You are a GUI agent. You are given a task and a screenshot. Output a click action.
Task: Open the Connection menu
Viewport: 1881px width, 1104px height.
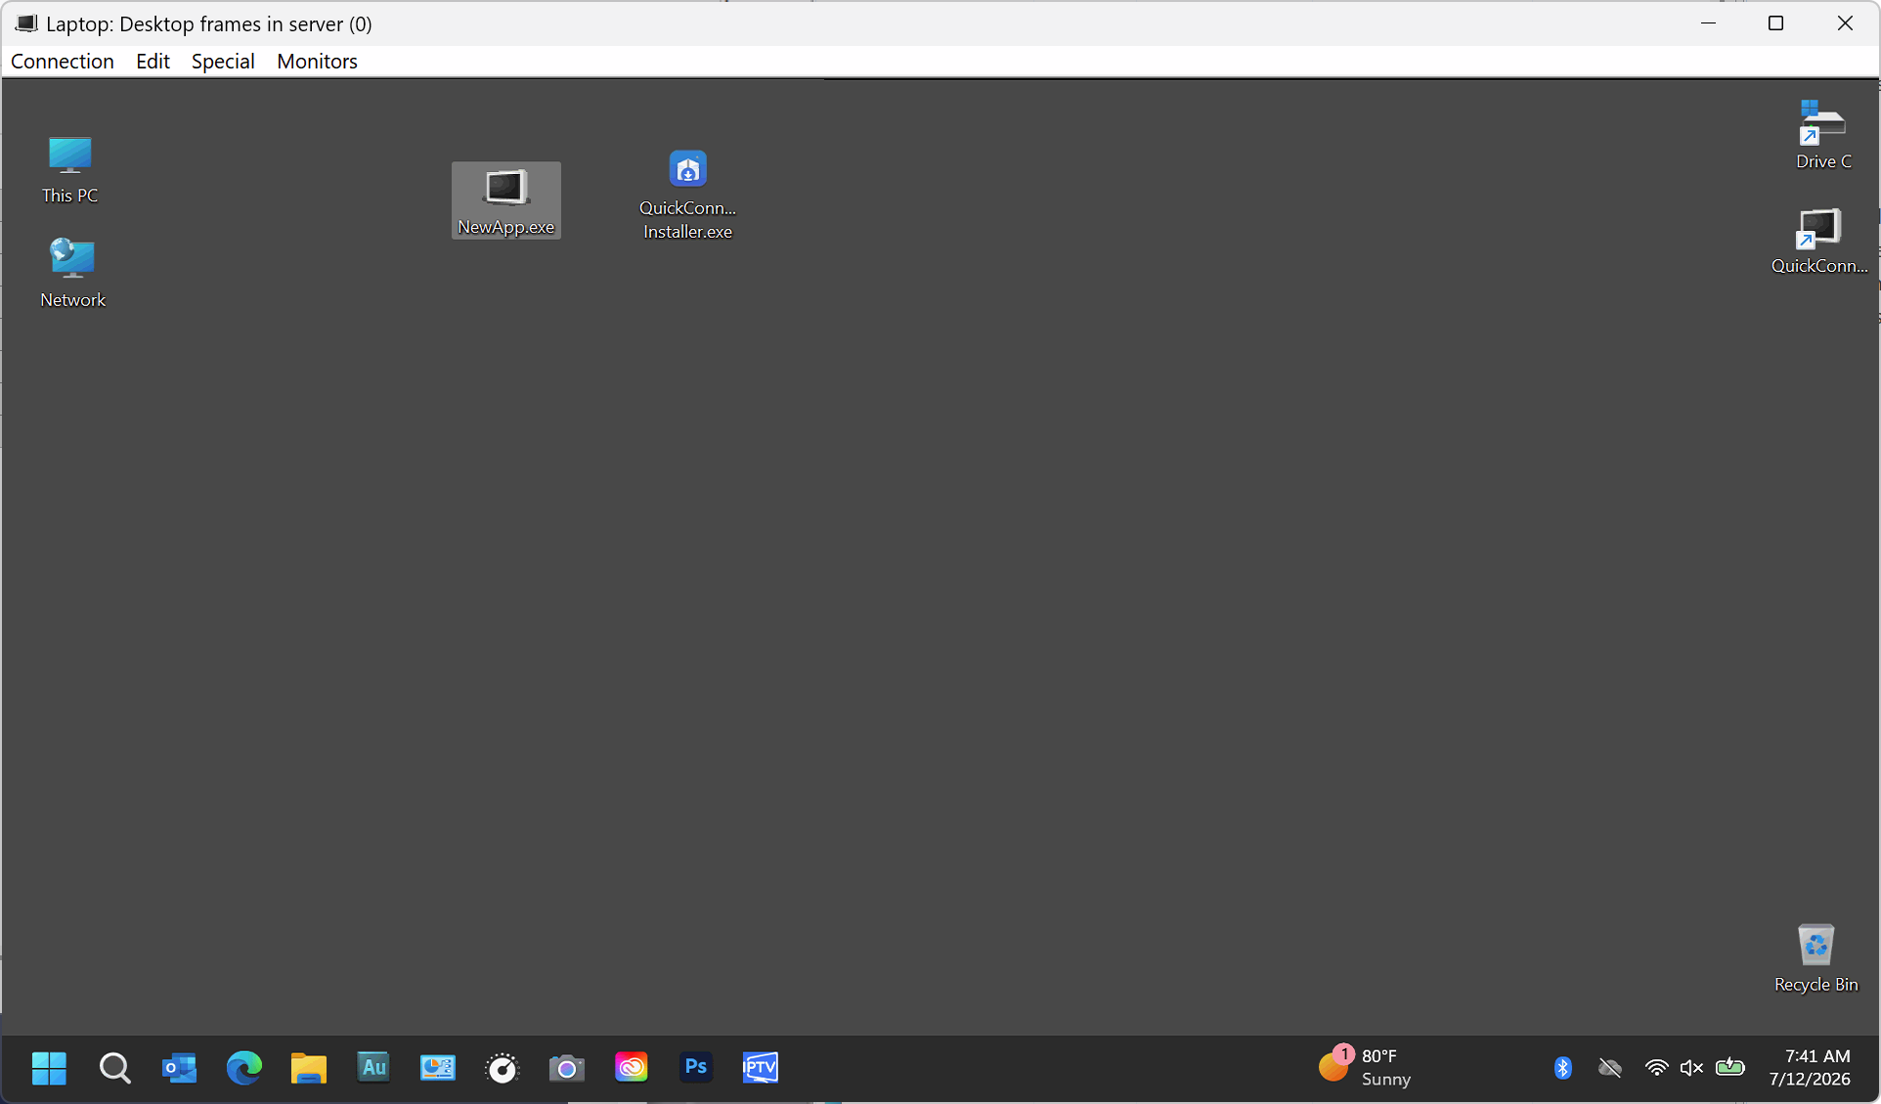(x=62, y=61)
